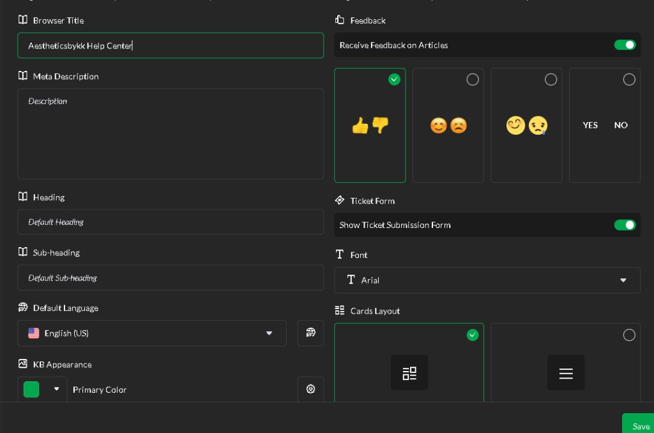Toggle Receive Feedback on Articles switch
This screenshot has height=433, width=654.
(x=625, y=45)
